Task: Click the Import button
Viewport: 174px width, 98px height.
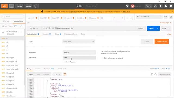Action: pos(28,6)
